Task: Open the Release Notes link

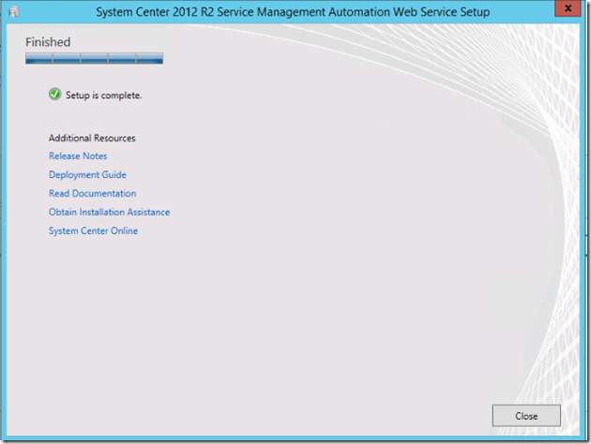Action: [x=78, y=156]
